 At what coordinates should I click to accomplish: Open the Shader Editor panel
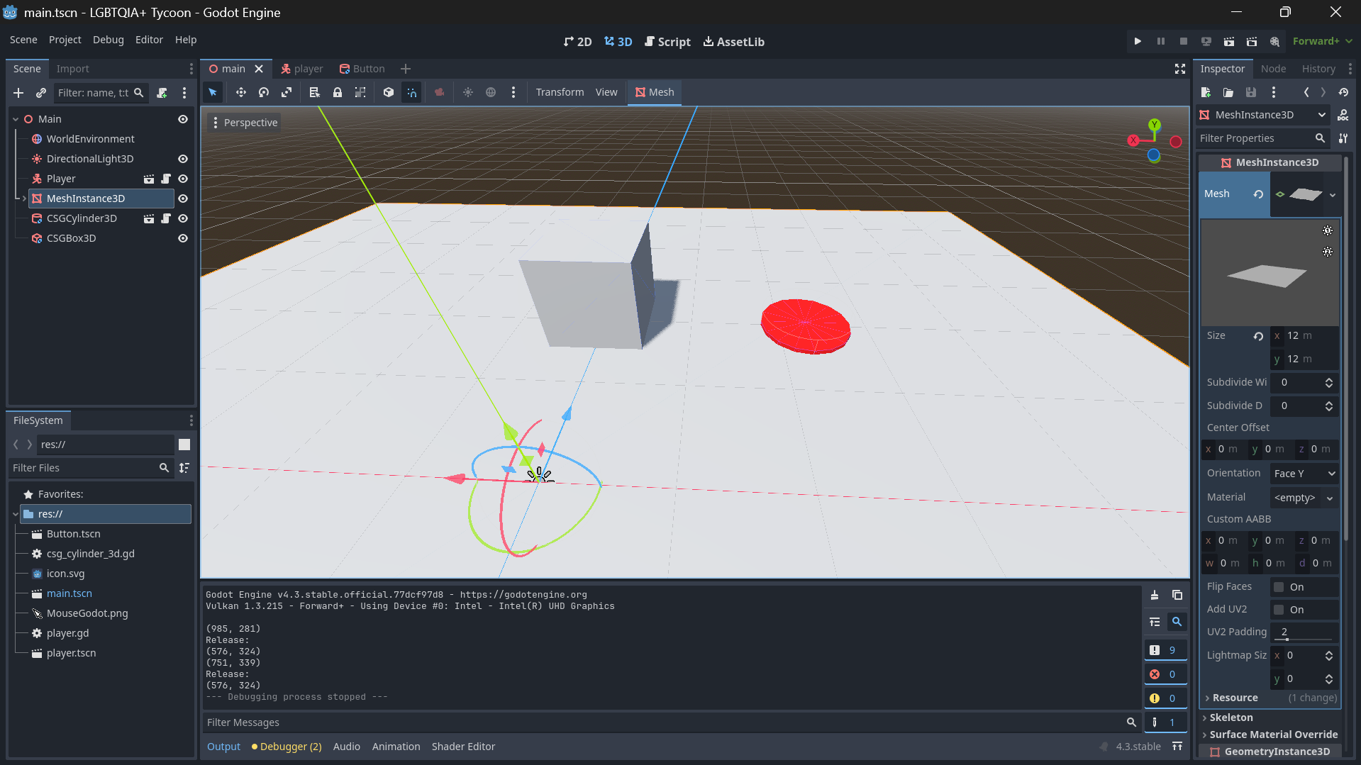[x=463, y=747]
